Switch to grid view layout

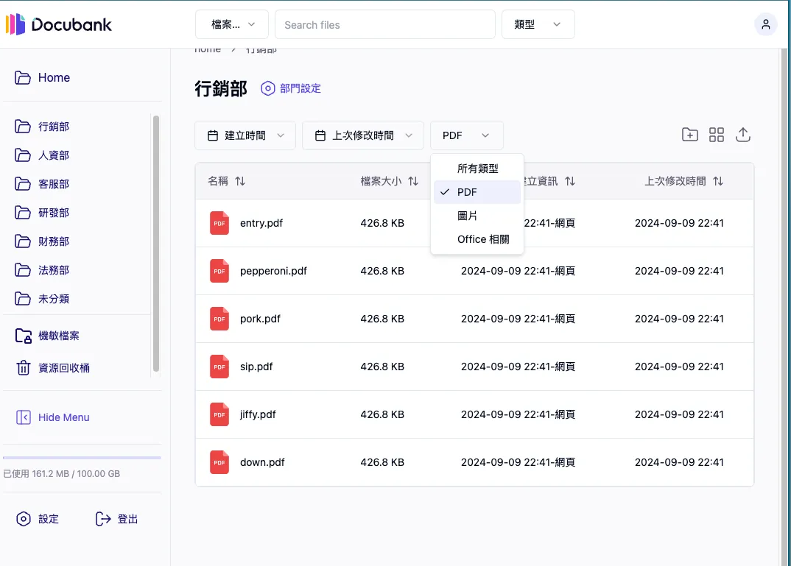[x=716, y=135]
